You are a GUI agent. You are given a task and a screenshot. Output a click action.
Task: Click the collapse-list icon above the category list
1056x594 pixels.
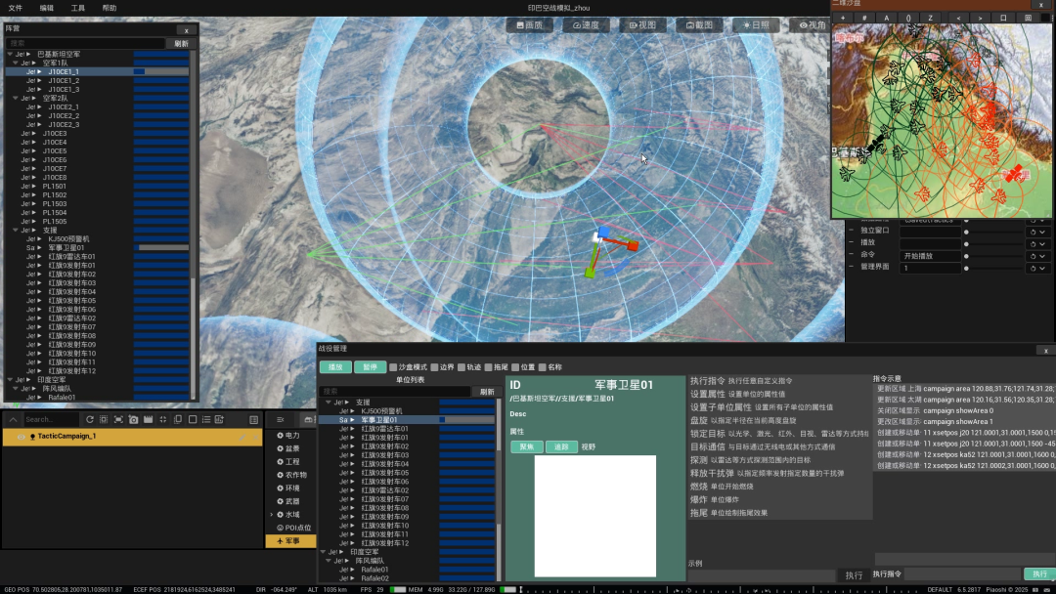281,419
